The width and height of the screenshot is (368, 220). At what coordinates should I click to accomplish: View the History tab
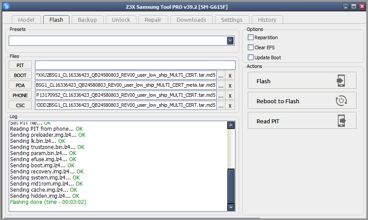point(267,20)
